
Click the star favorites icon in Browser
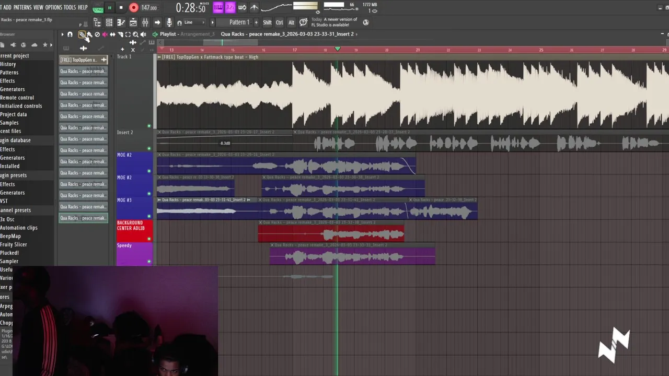click(45, 45)
